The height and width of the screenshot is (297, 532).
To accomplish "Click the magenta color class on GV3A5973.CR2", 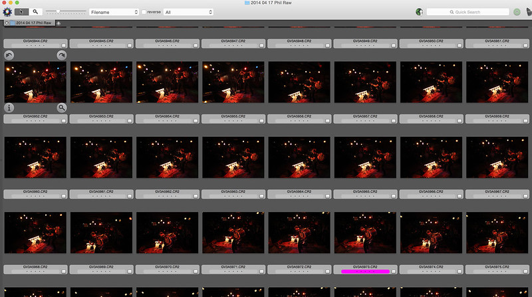I will (365, 272).
